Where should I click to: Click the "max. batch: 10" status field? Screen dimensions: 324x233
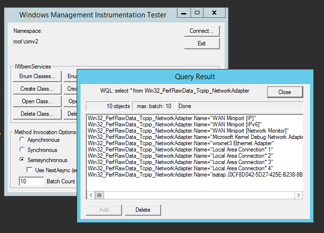tap(154, 106)
